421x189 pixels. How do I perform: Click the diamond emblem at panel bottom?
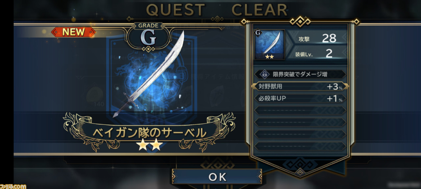[x=300, y=171]
